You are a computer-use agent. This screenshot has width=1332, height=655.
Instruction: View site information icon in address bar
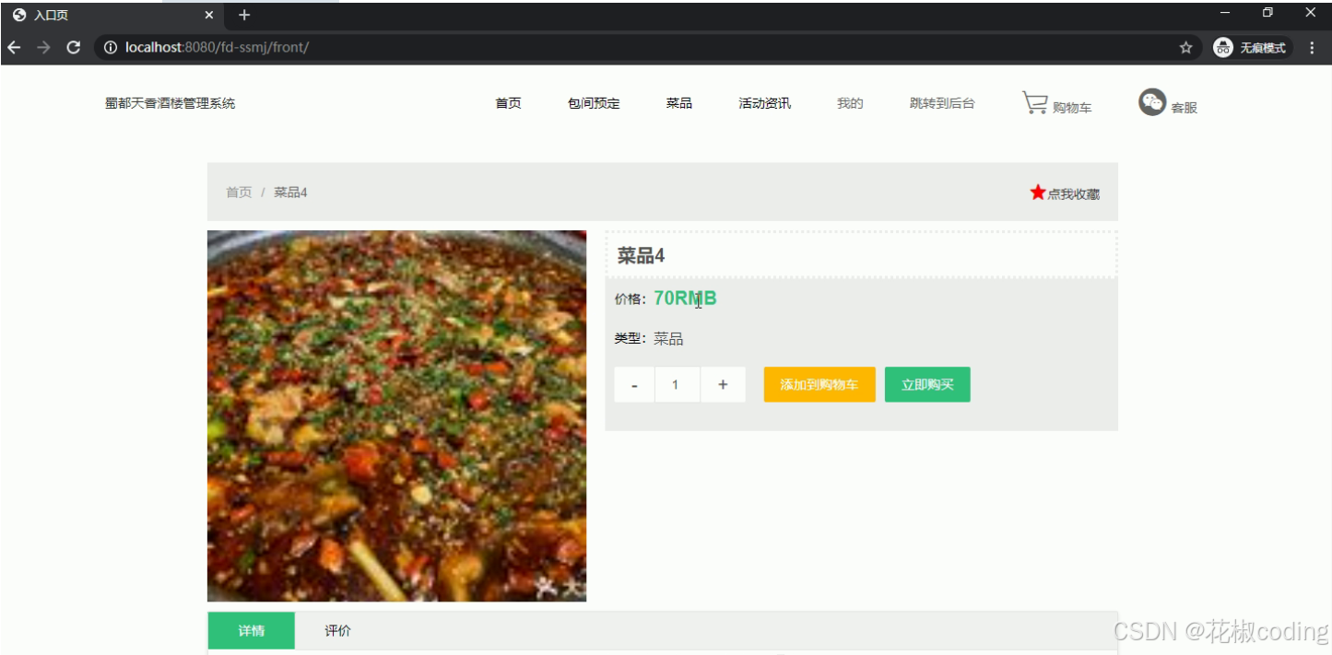tap(111, 47)
